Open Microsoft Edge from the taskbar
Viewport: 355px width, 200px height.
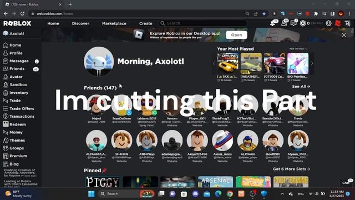click(218, 194)
